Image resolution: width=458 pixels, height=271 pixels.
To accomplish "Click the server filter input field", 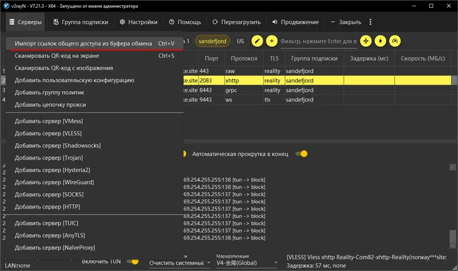I will [x=319, y=41].
